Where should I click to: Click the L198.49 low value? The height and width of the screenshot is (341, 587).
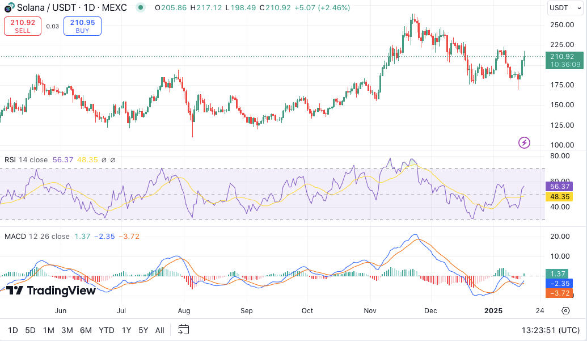tap(240, 7)
